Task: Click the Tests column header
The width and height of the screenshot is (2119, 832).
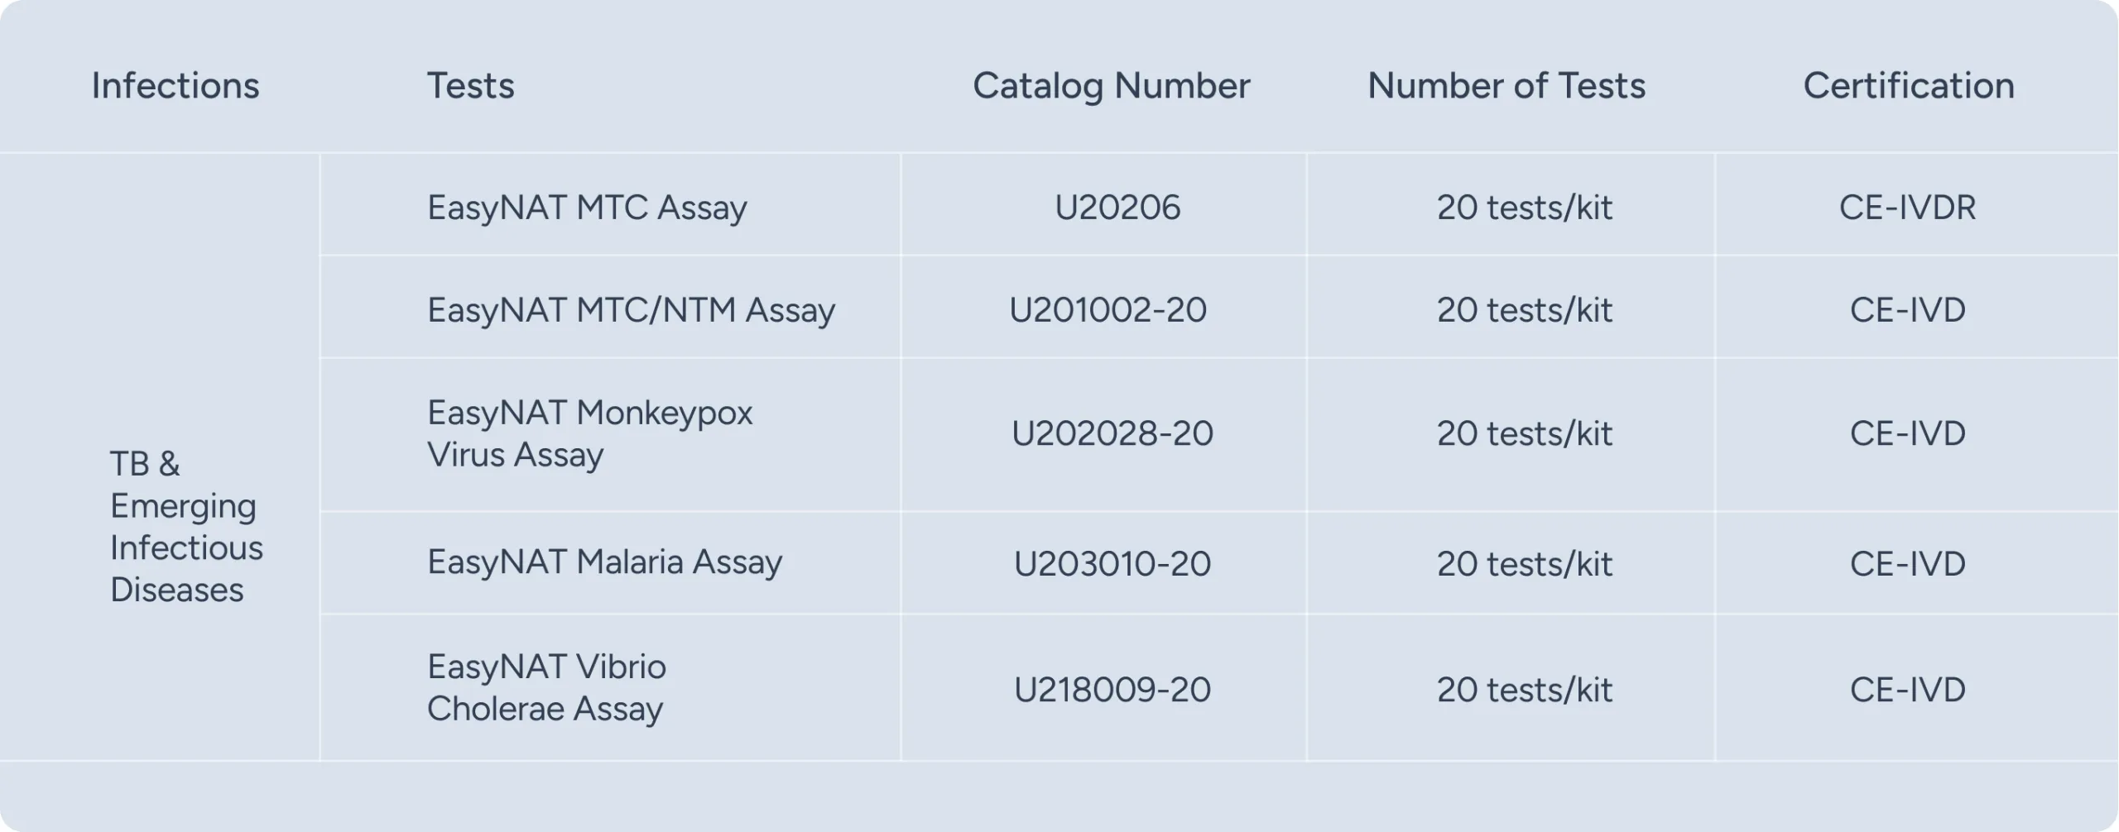Action: click(x=470, y=86)
